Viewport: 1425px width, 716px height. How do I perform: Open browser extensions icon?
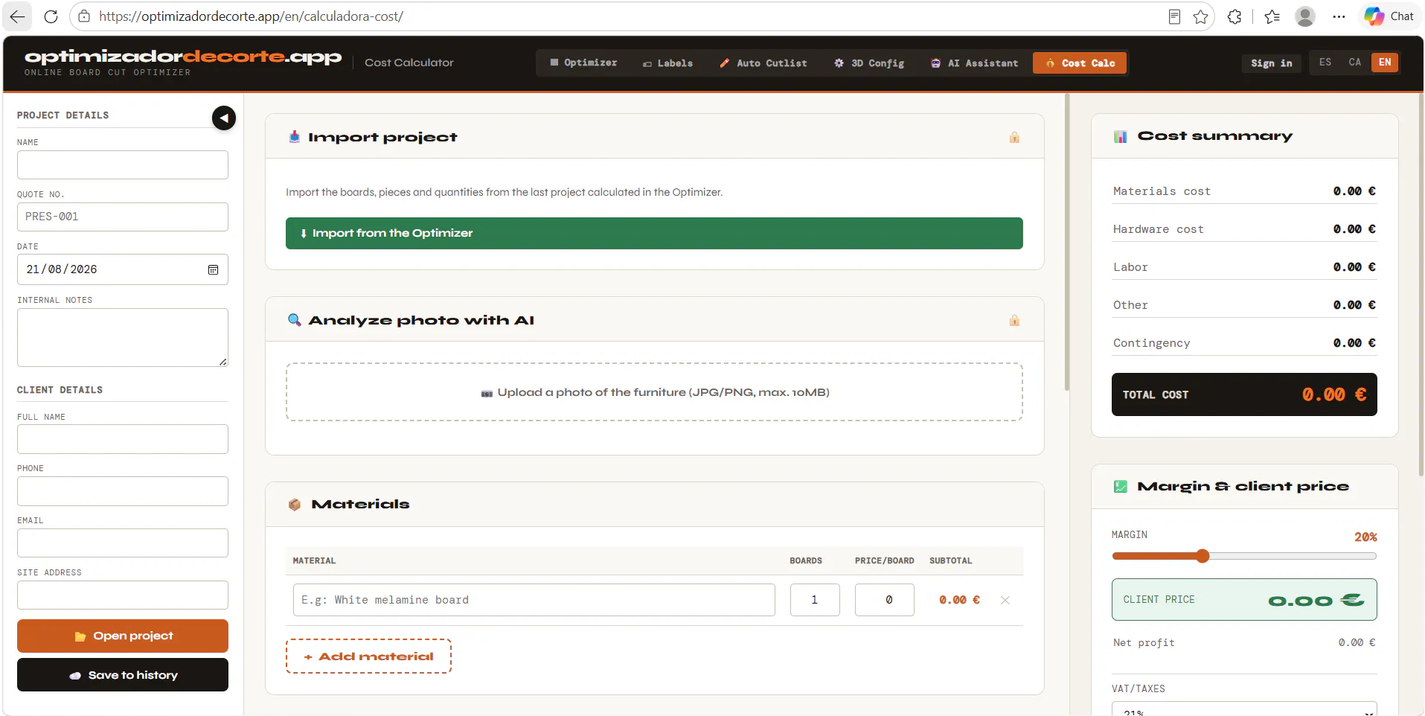[x=1235, y=16]
